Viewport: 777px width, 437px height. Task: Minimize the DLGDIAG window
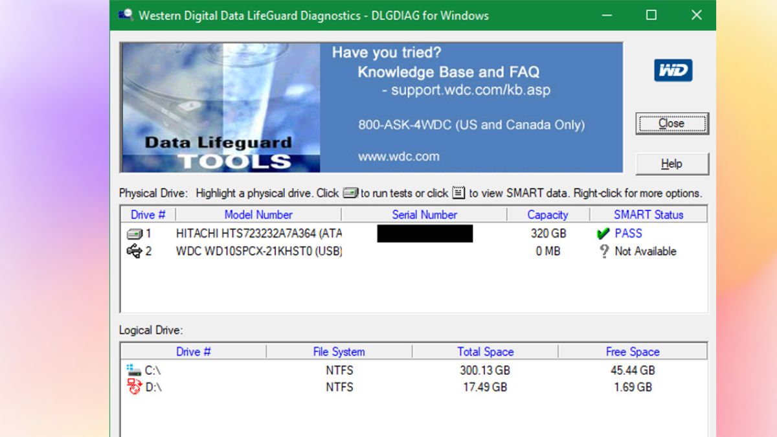tap(607, 15)
